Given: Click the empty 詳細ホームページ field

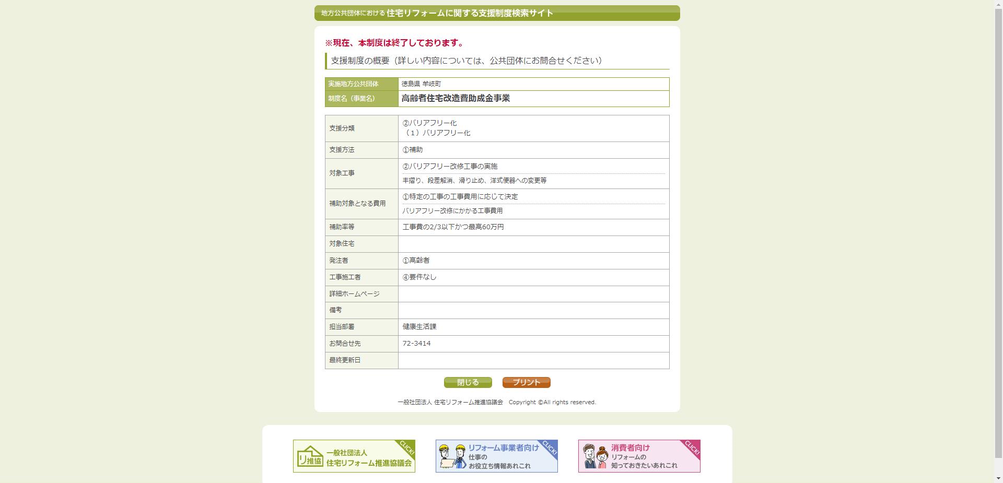Looking at the screenshot, I should [x=533, y=294].
